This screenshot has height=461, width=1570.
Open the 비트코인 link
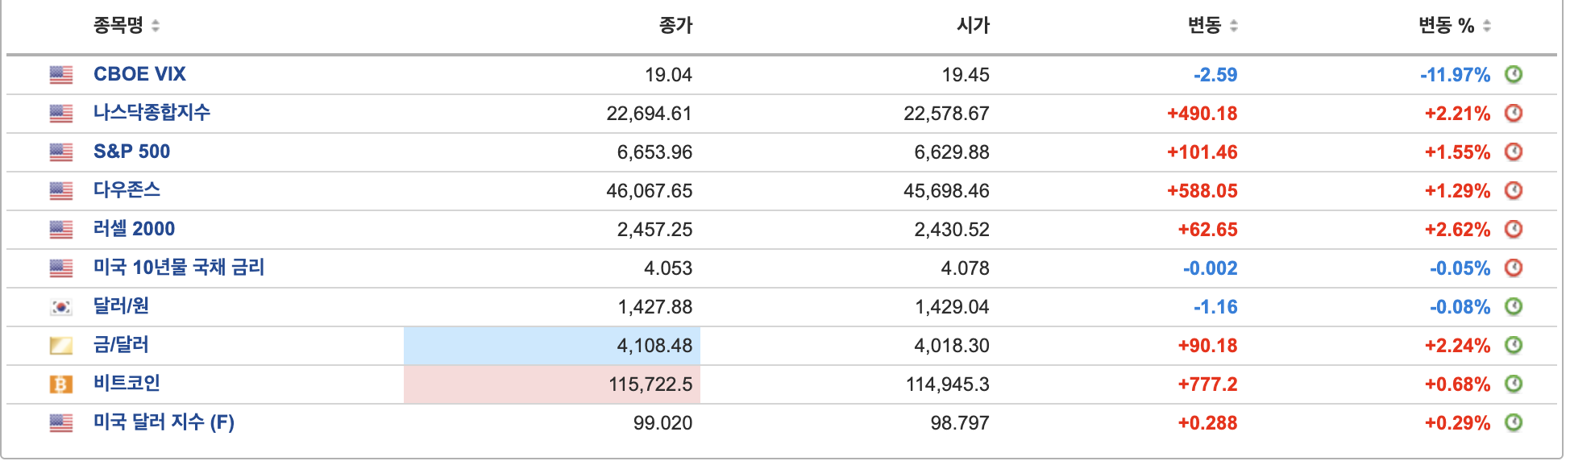[x=127, y=384]
